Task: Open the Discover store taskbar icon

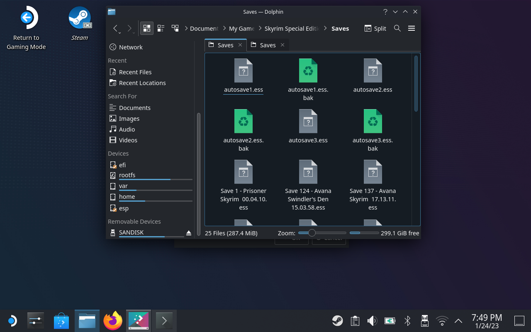Action: point(61,321)
